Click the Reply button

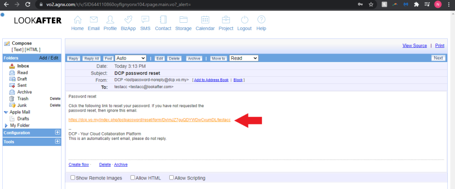74,59
